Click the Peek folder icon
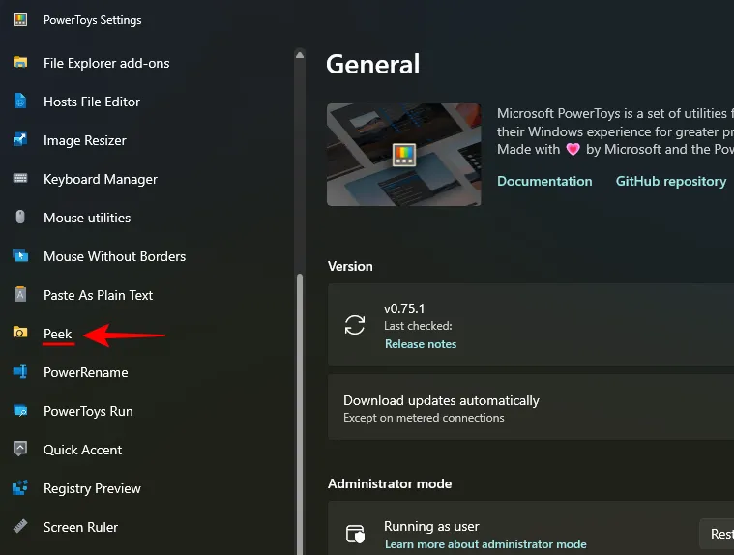The height and width of the screenshot is (555, 734). pyautogui.click(x=20, y=333)
